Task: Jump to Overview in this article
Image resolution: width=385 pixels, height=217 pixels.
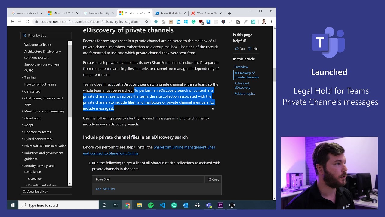Action: pyautogui.click(x=241, y=67)
